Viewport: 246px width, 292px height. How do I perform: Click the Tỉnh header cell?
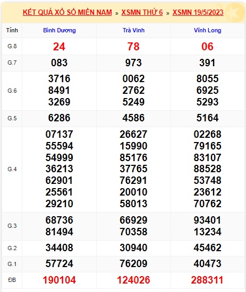coord(12,30)
